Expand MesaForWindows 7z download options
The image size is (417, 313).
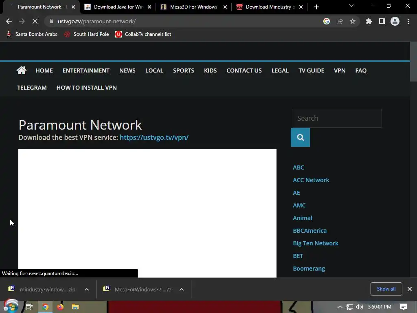[182, 289]
